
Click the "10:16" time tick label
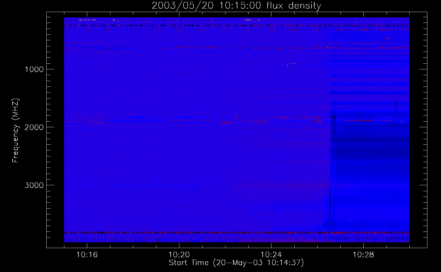[87, 255]
